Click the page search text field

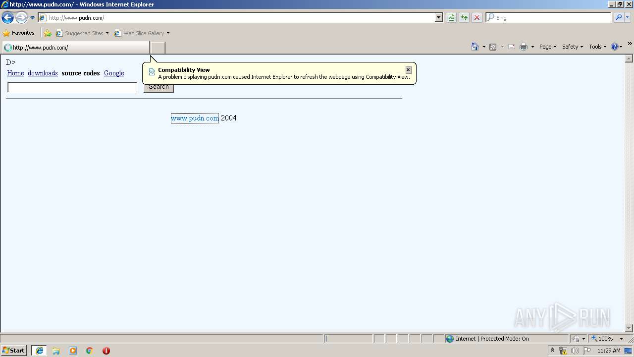tap(72, 87)
